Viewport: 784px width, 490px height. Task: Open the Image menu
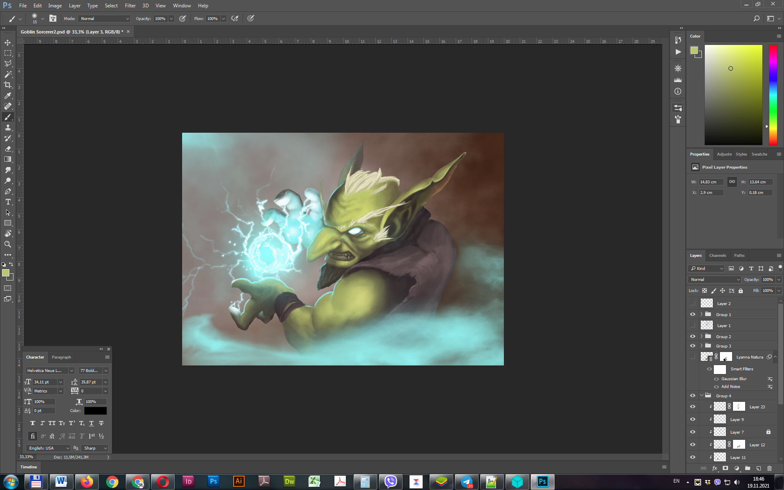pyautogui.click(x=55, y=6)
